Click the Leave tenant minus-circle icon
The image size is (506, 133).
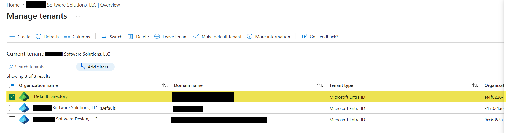point(157,36)
